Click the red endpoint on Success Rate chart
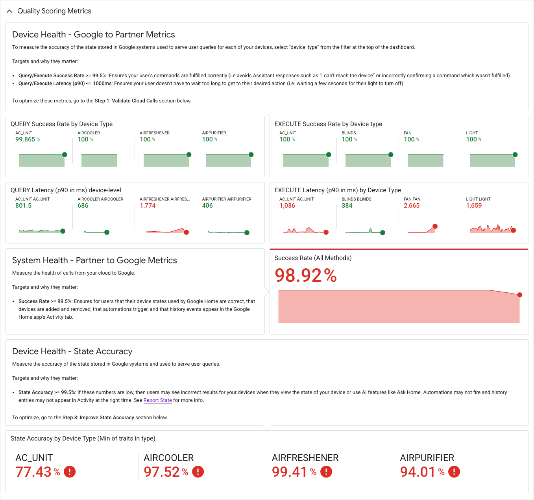The image size is (534, 500). (519, 295)
